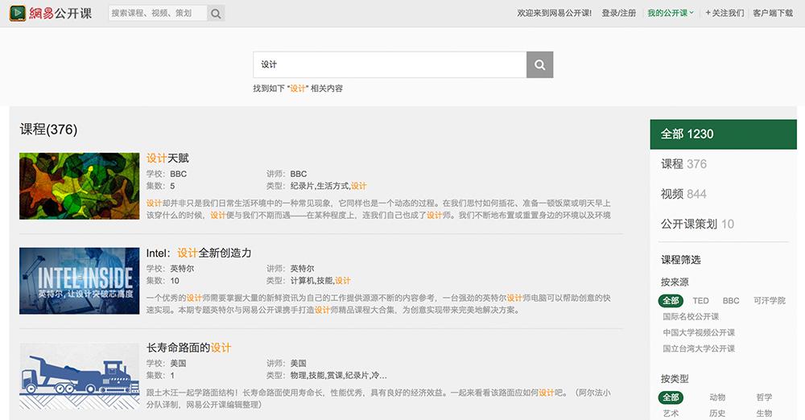Image resolution: width=805 pixels, height=420 pixels.
Task: Filter by TED source
Action: (x=700, y=301)
